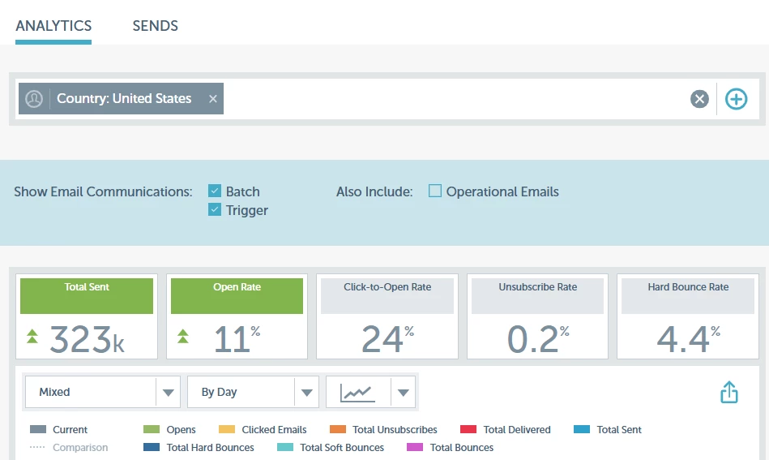This screenshot has height=460, width=769.
Task: Click the Show Email Communications label
Action: pos(103,191)
